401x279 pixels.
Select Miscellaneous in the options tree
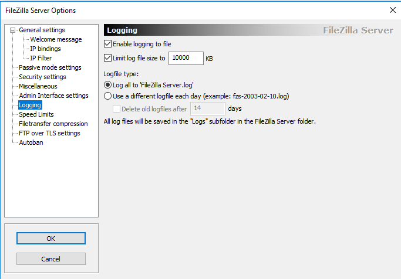(38, 86)
